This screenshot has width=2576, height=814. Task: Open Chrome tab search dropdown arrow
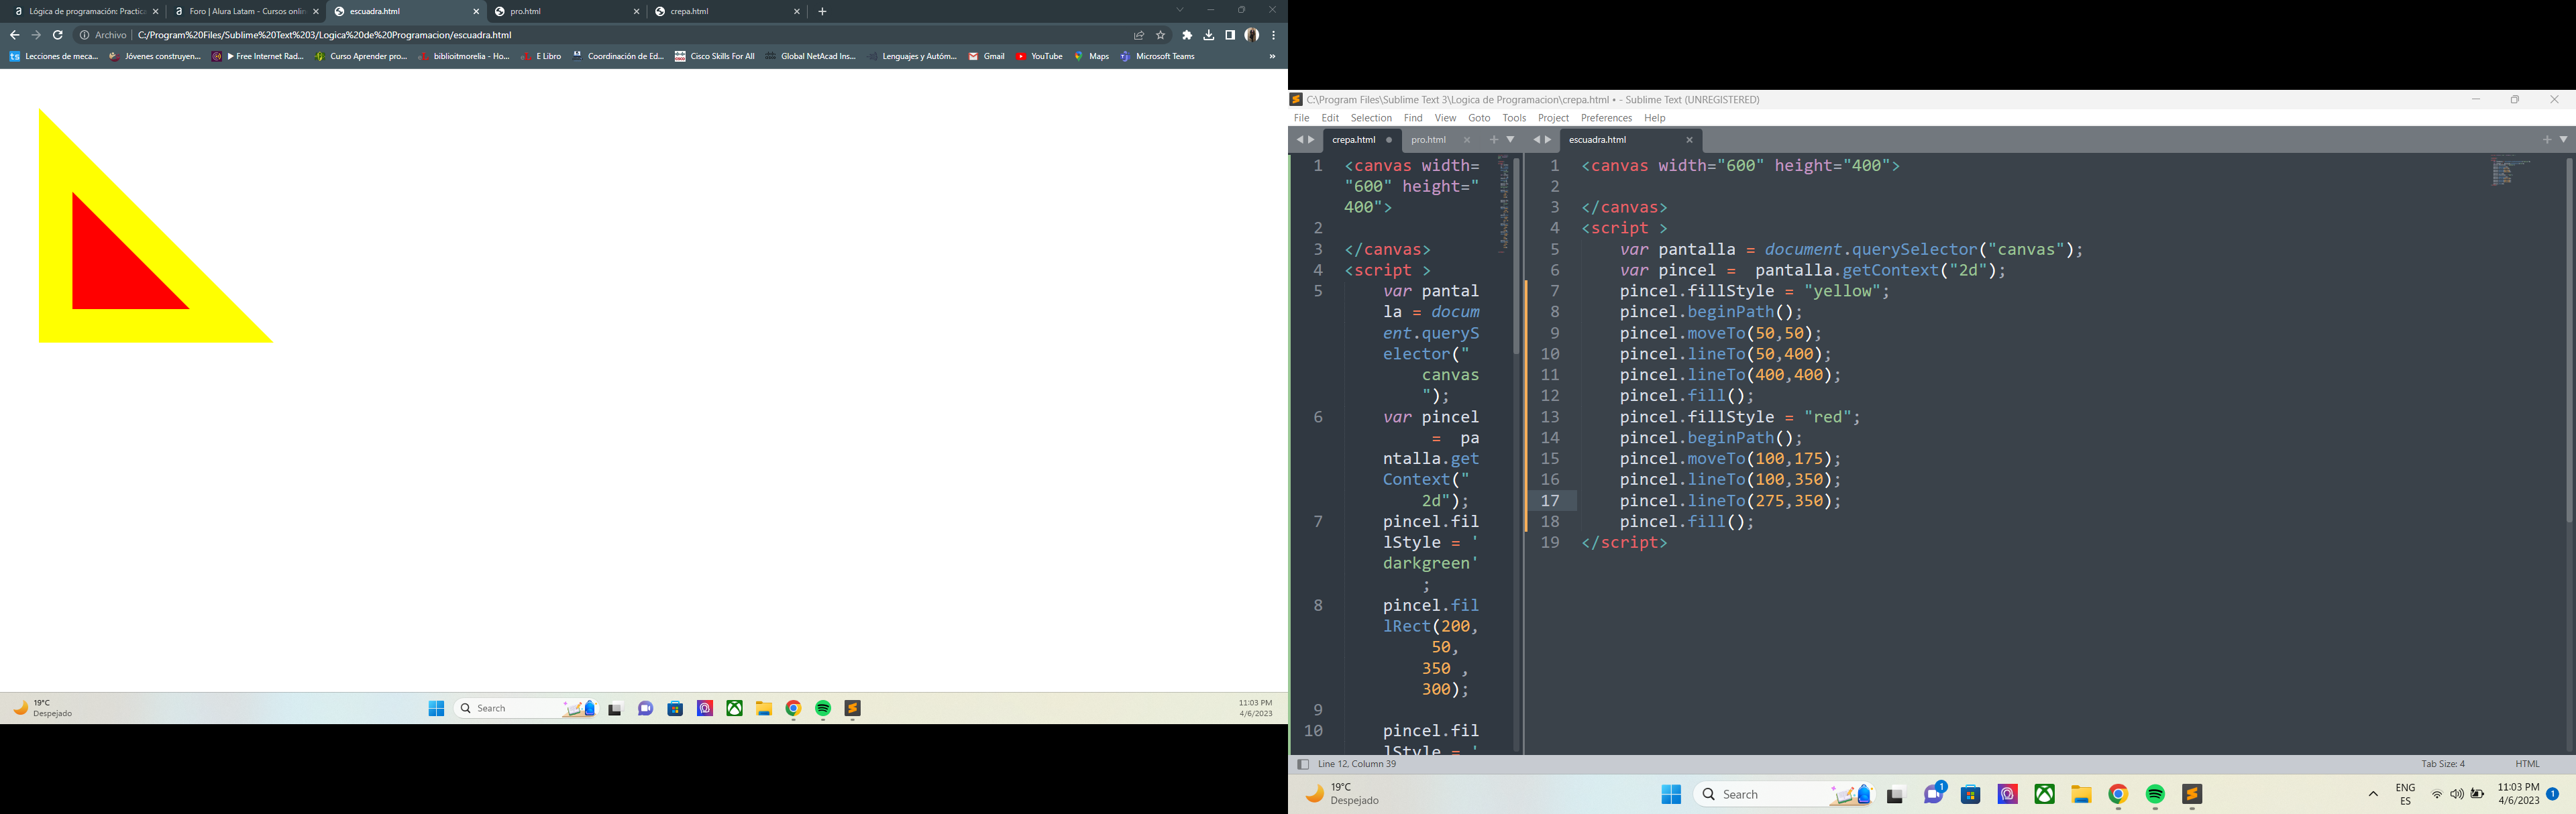tap(1180, 11)
